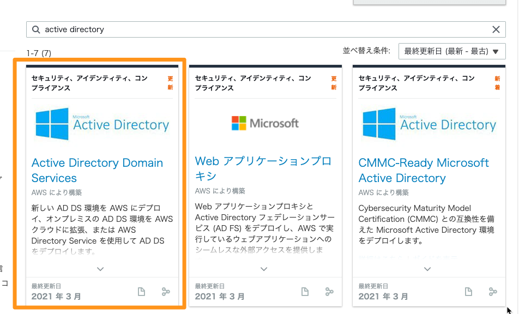The height and width of the screenshot is (314, 519).
Task: Click source-code icon on Web アプリケーションプロキシ card
Action: click(x=329, y=292)
